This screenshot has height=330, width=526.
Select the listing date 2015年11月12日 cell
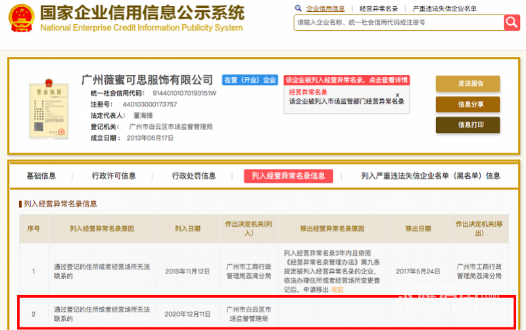(x=187, y=271)
